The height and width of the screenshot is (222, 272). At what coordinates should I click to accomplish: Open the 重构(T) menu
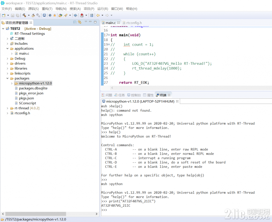[x=47, y=9]
